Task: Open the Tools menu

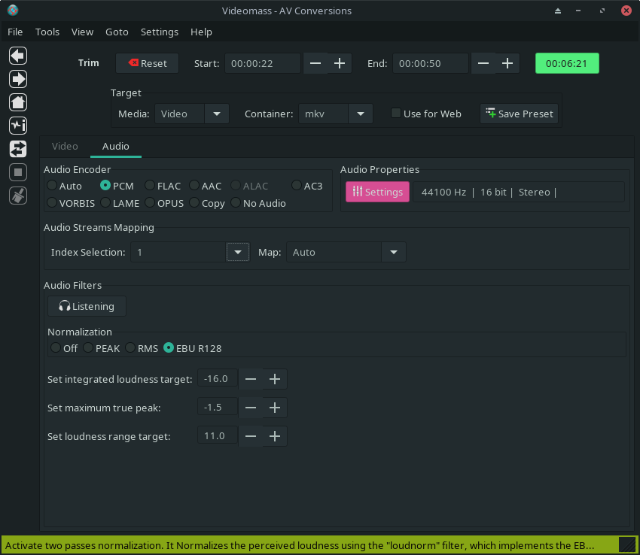Action: coord(47,32)
